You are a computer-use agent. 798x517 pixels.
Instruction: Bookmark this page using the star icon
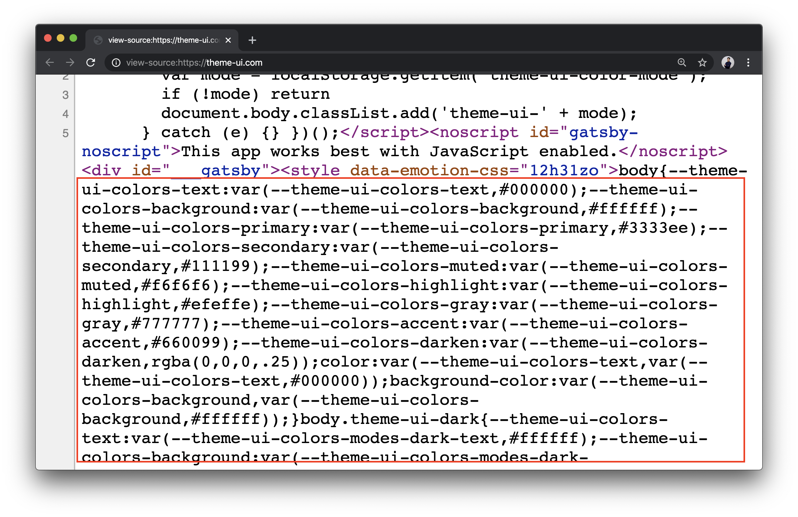[x=702, y=62]
